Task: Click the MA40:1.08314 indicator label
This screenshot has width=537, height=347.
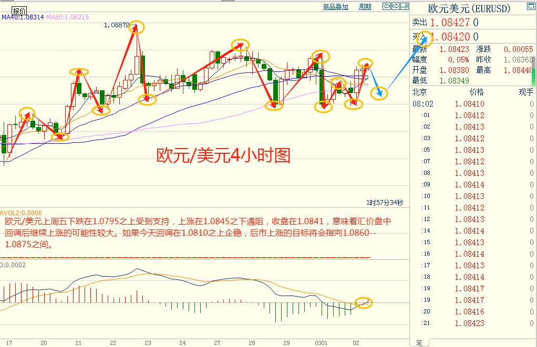Action: [x=23, y=17]
